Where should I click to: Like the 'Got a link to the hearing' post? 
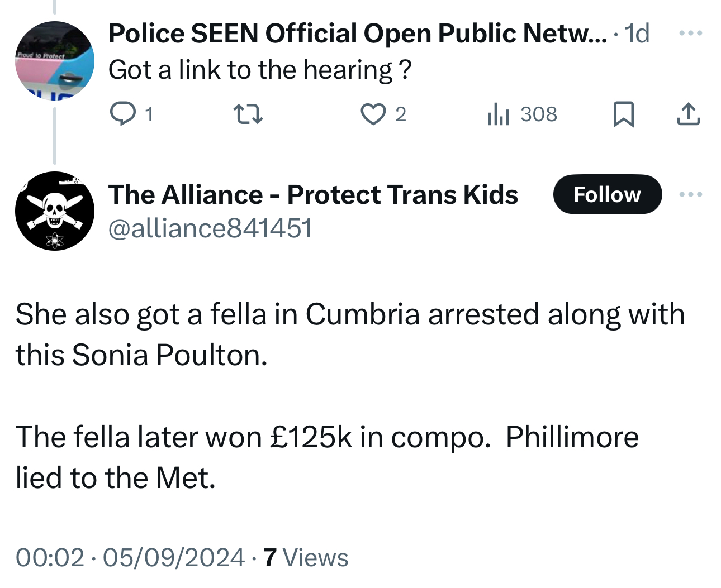[373, 114]
